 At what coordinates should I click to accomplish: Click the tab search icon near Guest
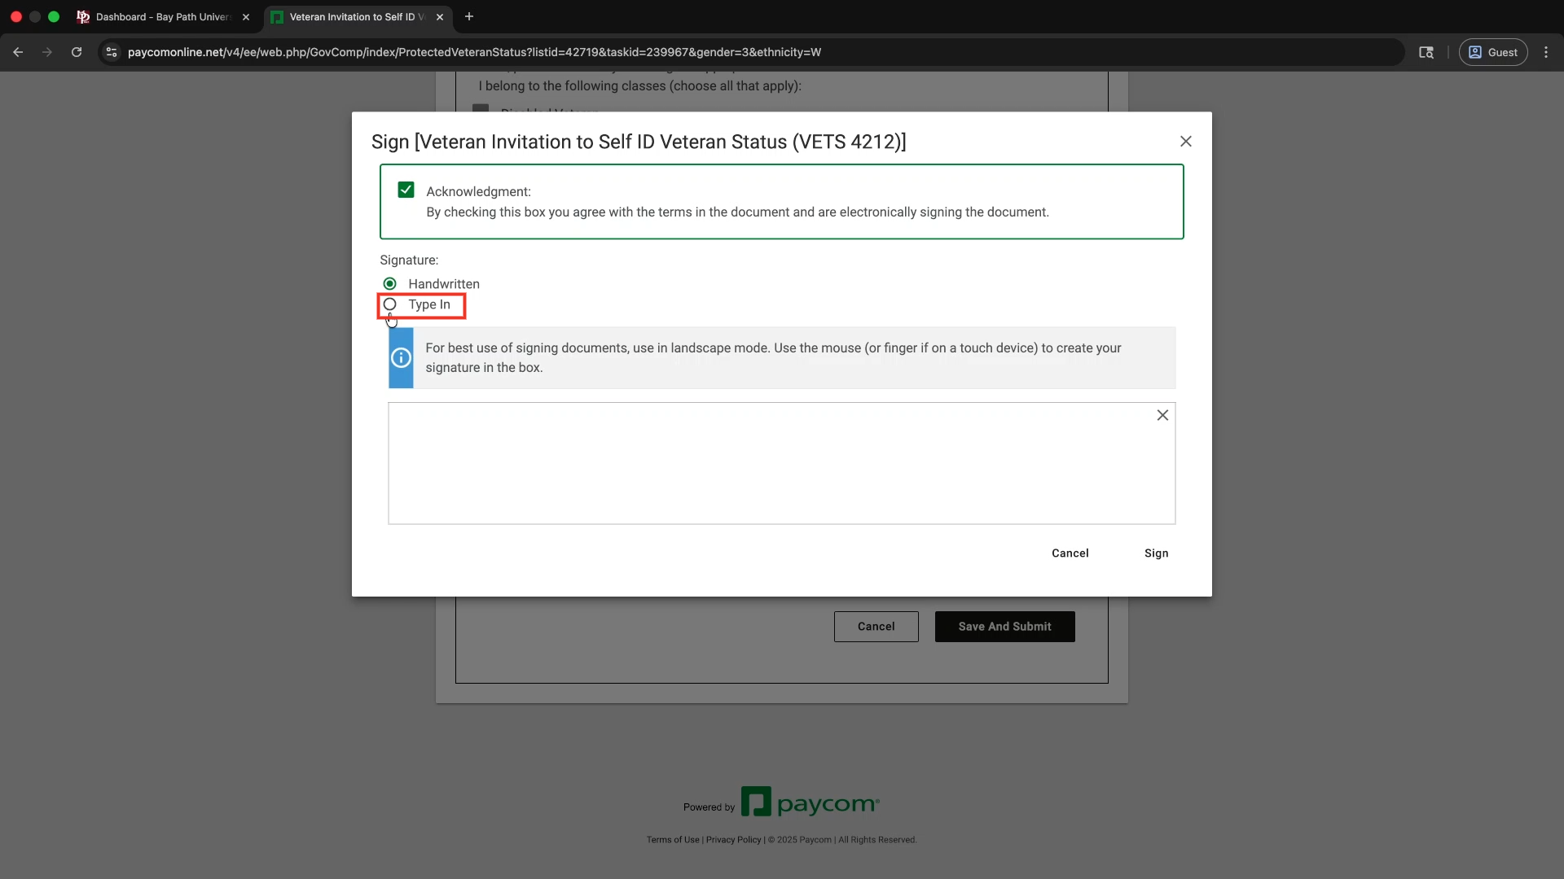[1426, 52]
